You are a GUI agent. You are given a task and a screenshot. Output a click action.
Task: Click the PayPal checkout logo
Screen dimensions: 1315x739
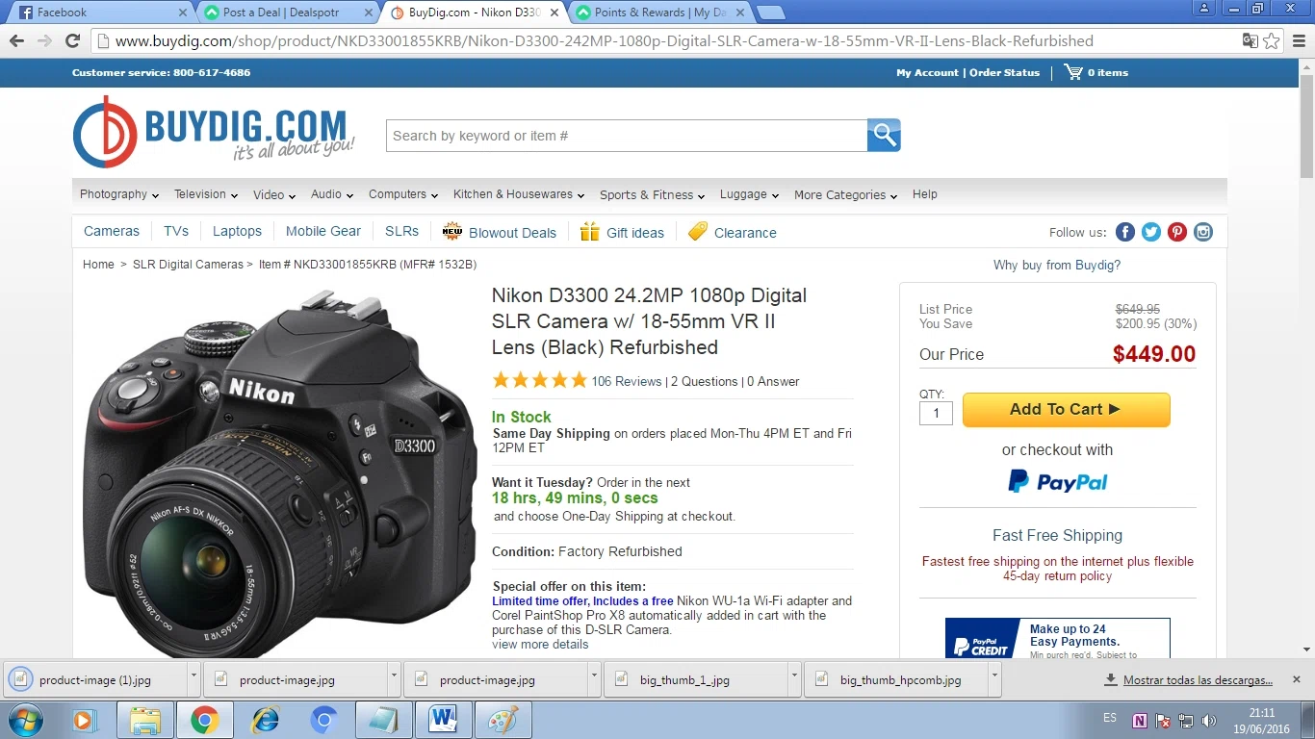1057,481
